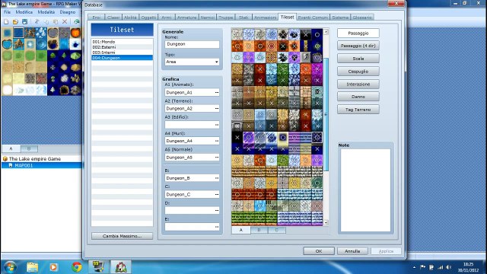Browse graphic for A5 (Normale) field
Viewport: 487px width, 274px height.
(216, 158)
